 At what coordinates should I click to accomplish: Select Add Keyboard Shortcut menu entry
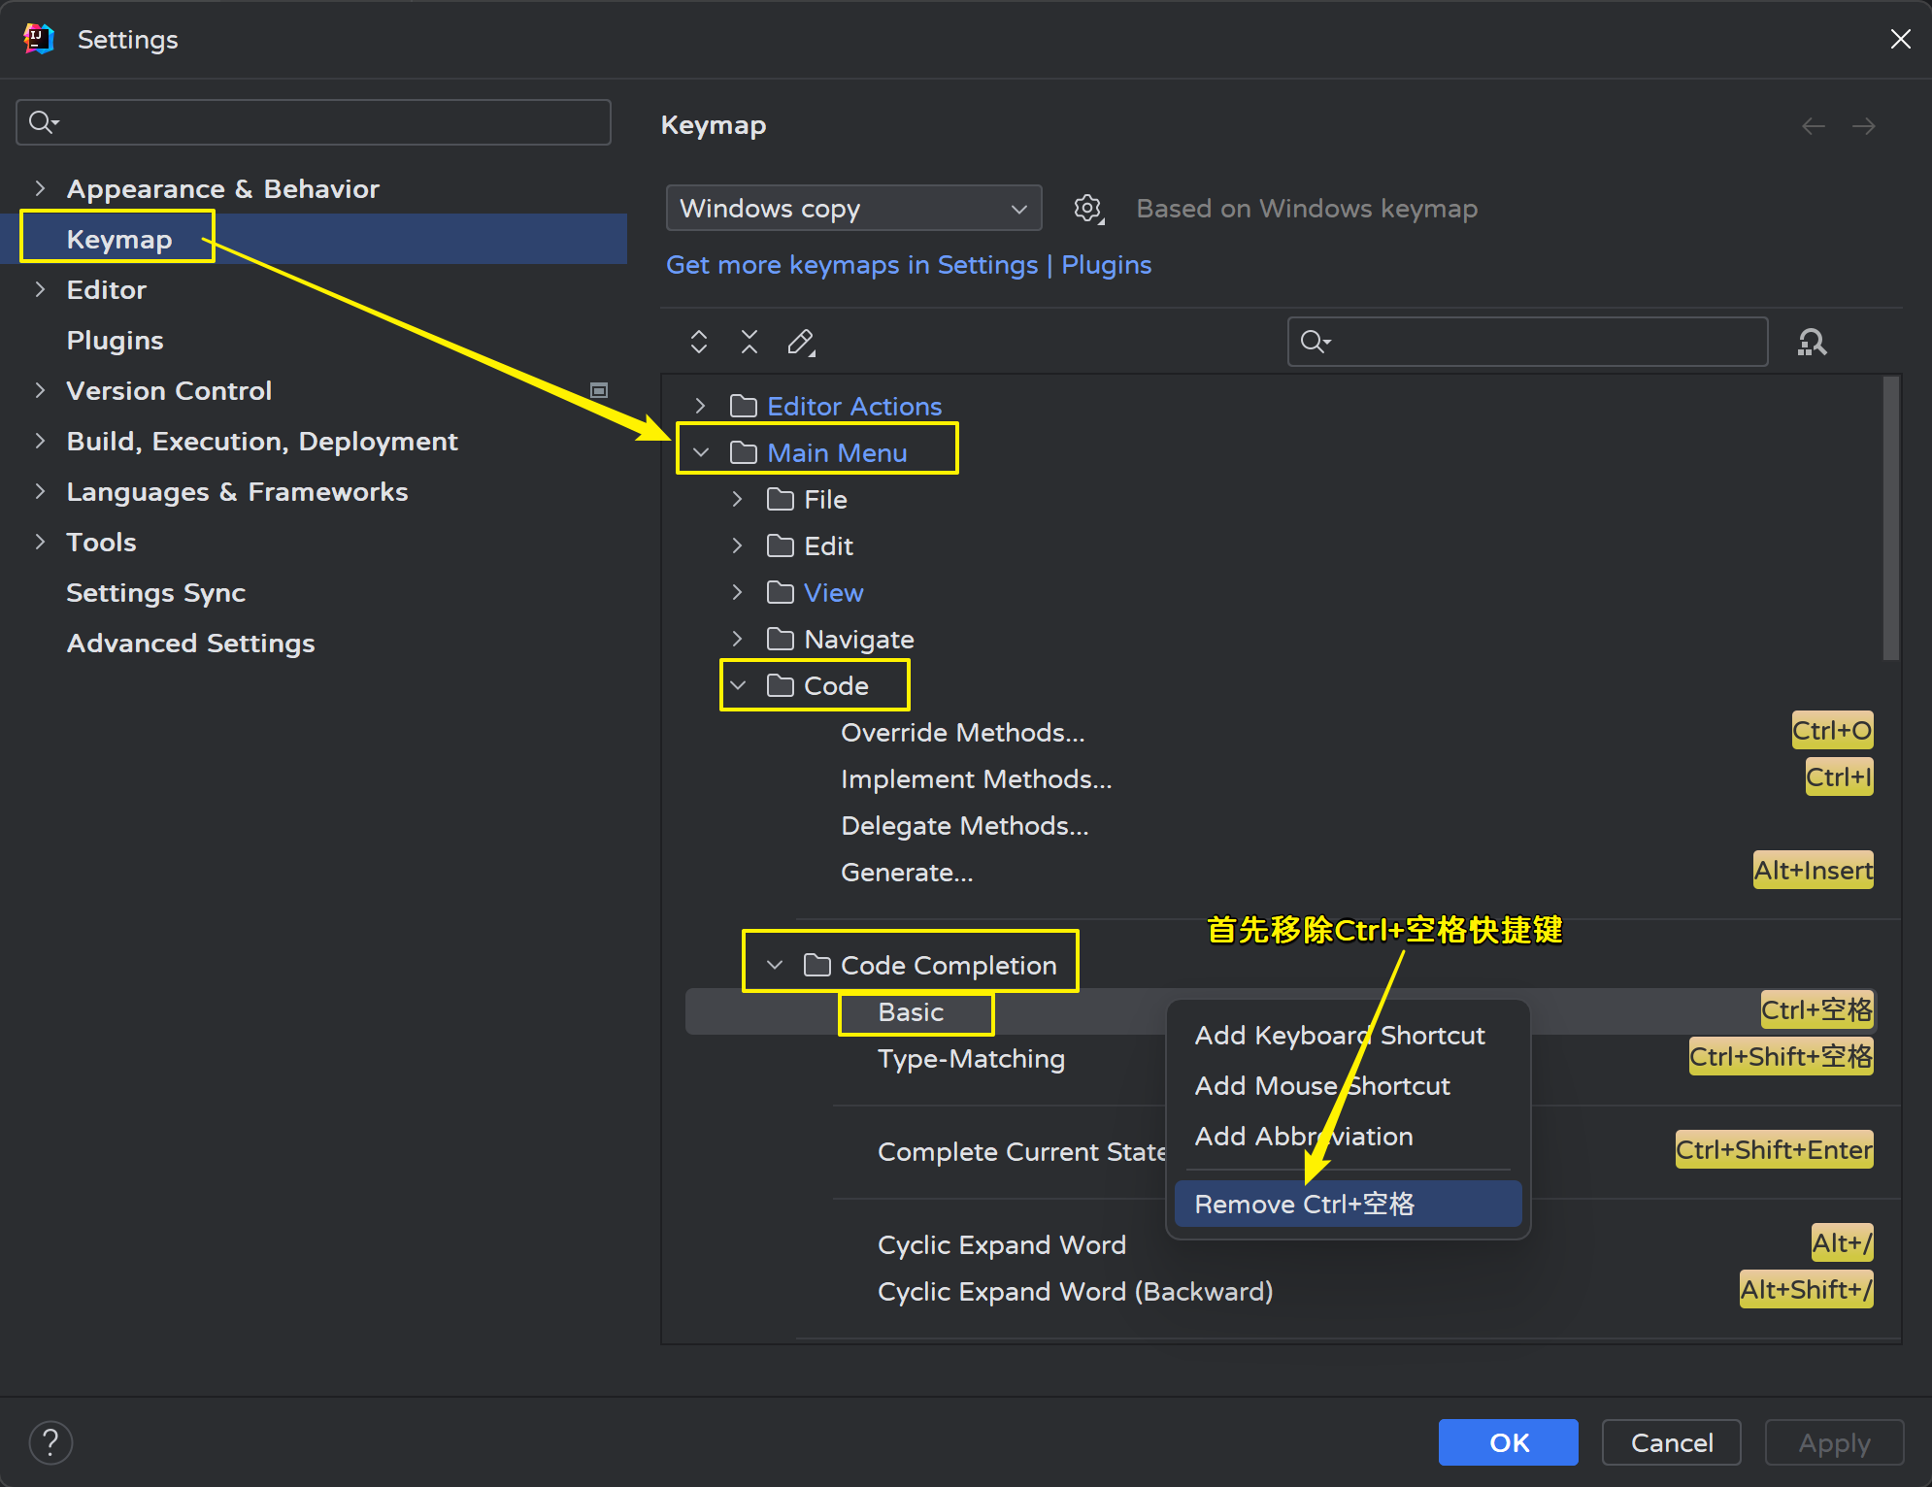[1339, 1036]
